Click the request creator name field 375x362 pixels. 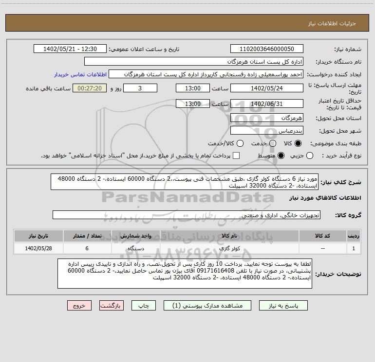[206, 74]
